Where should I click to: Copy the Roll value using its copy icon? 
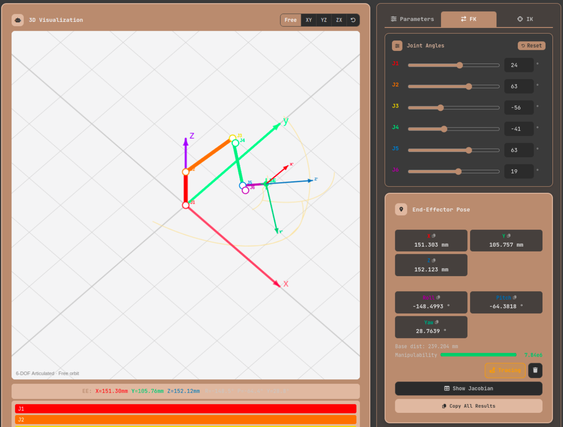pos(439,297)
